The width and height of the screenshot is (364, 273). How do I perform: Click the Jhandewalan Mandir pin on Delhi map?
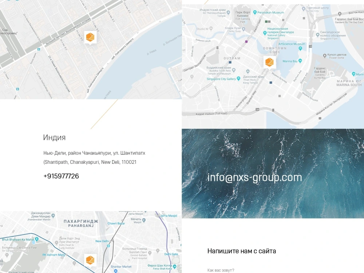pyautogui.click(x=53, y=215)
